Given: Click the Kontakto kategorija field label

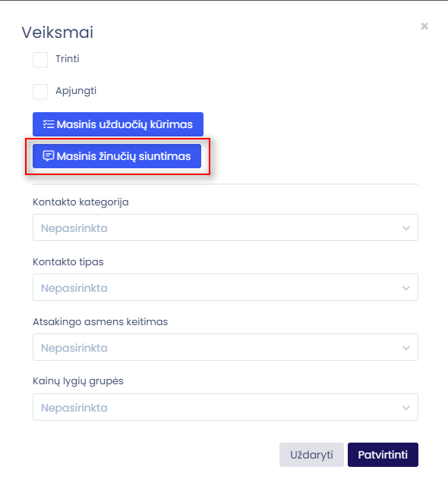Looking at the screenshot, I should [x=80, y=202].
